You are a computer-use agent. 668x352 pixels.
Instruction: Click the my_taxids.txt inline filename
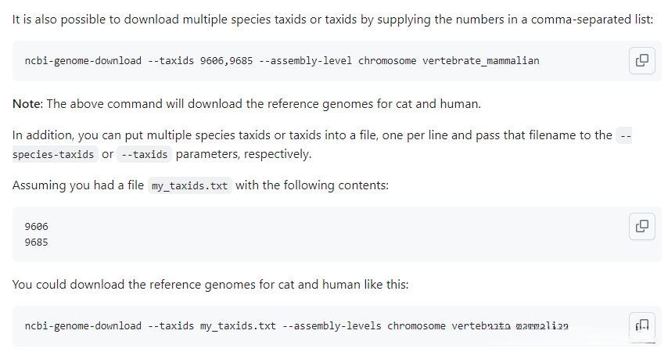(189, 186)
